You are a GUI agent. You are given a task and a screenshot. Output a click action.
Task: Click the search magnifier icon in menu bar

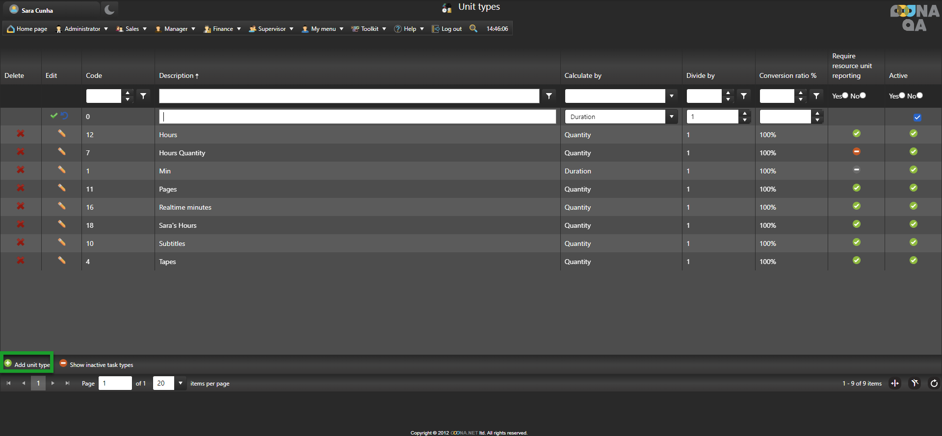[473, 28]
